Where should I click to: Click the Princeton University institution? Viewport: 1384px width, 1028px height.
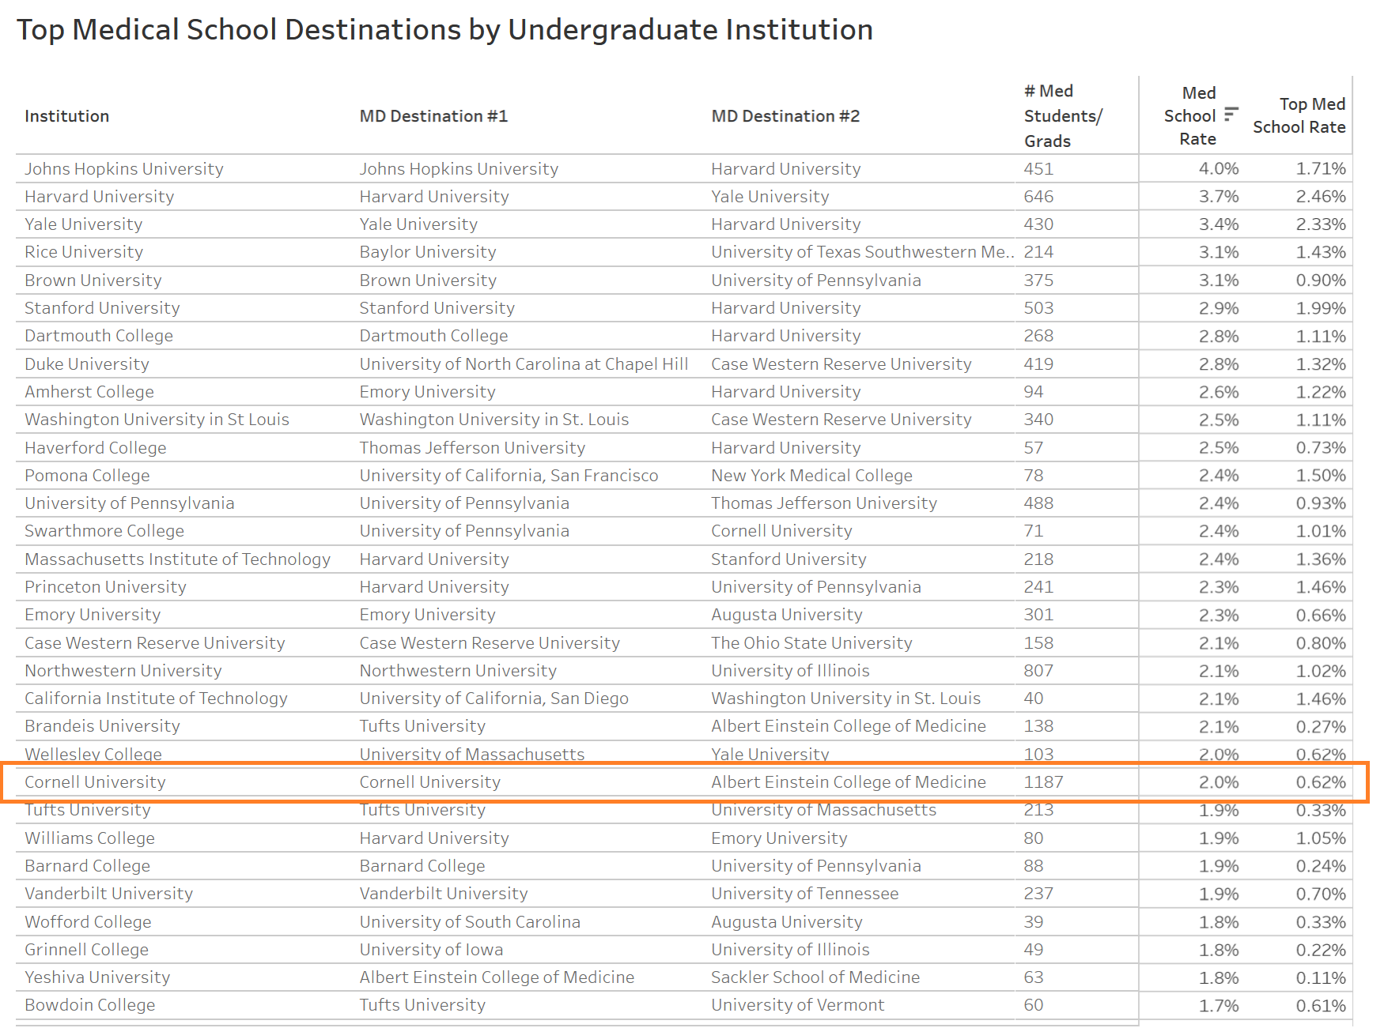click(x=105, y=587)
